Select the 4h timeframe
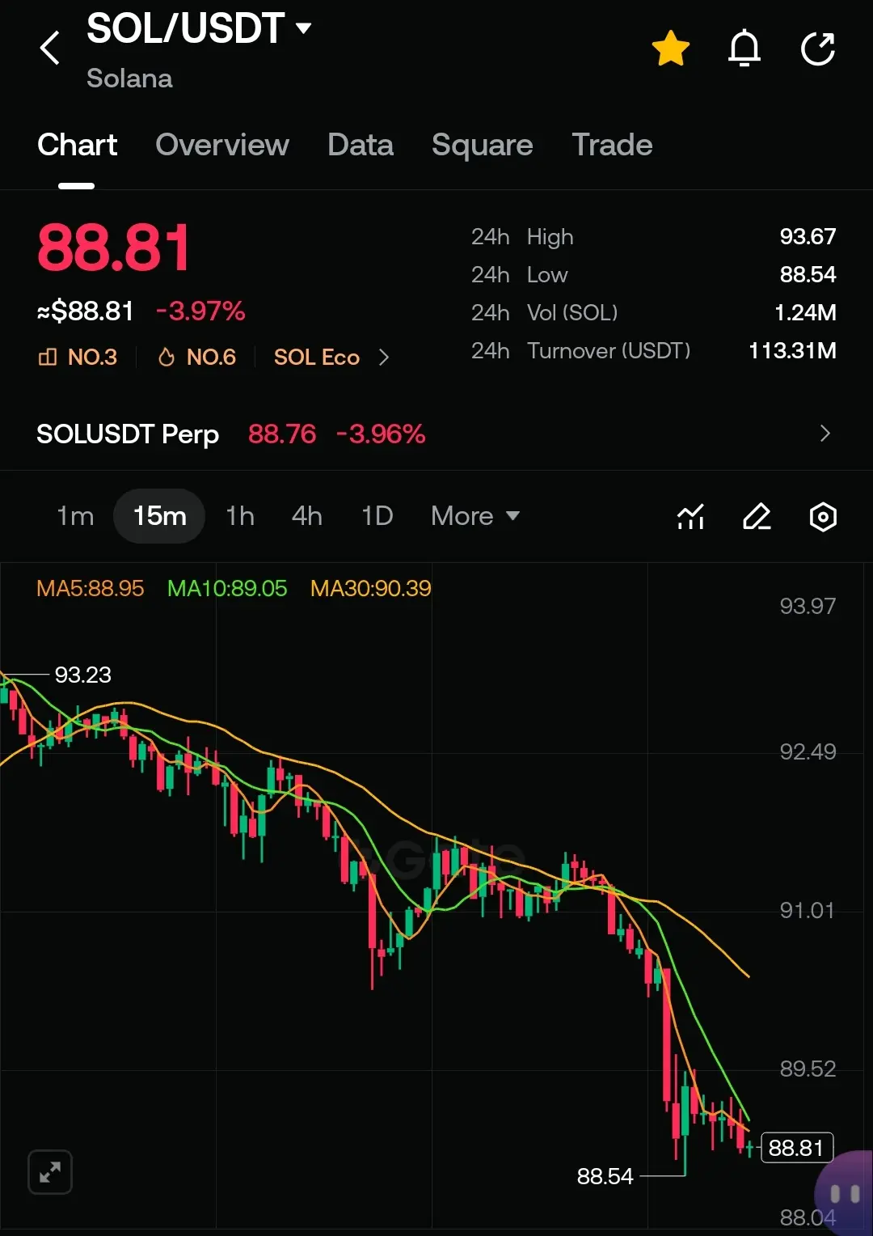Image resolution: width=873 pixels, height=1236 pixels. [x=307, y=516]
